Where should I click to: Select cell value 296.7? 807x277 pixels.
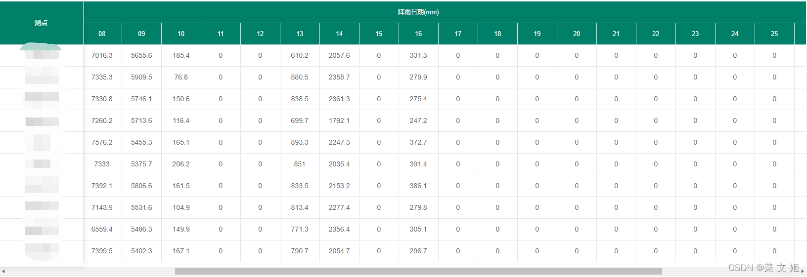(418, 251)
